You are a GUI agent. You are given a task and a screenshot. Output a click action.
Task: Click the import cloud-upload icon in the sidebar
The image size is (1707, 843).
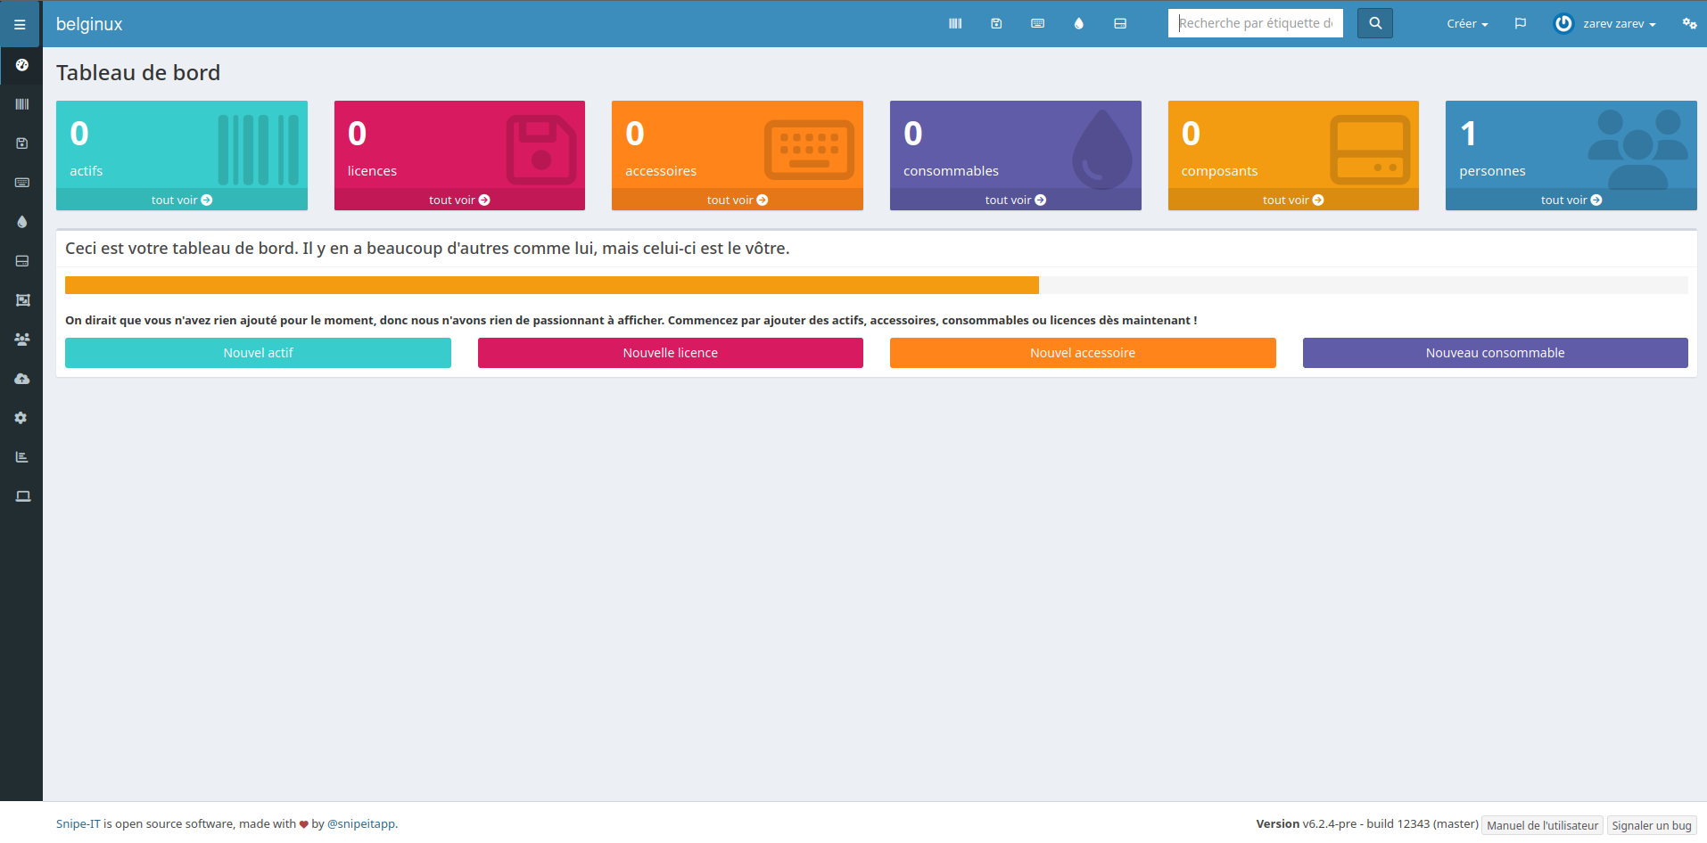(21, 379)
